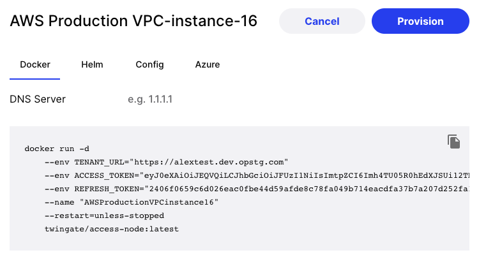Switch to the Helm tab
The width and height of the screenshot is (479, 262).
pos(92,64)
